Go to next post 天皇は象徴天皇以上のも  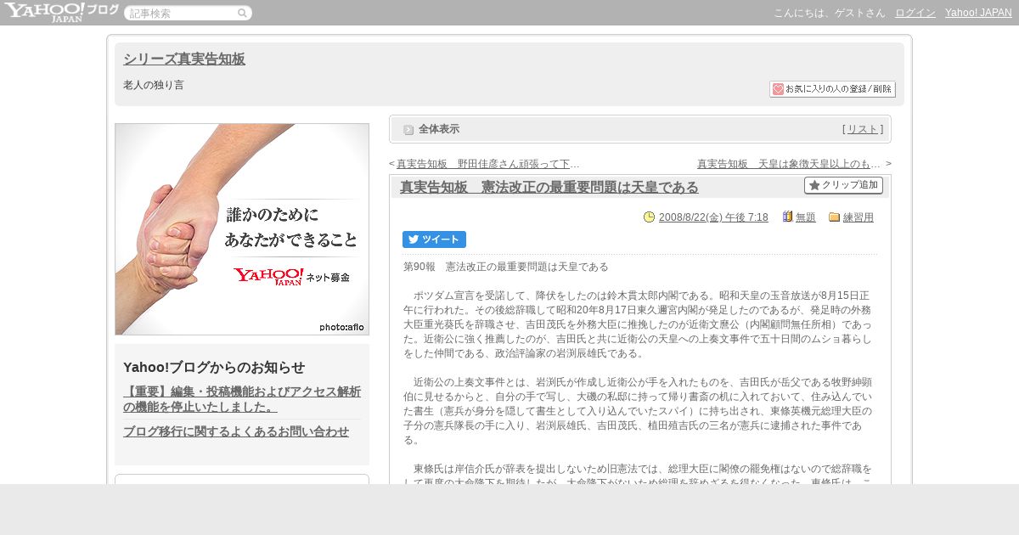[789, 164]
